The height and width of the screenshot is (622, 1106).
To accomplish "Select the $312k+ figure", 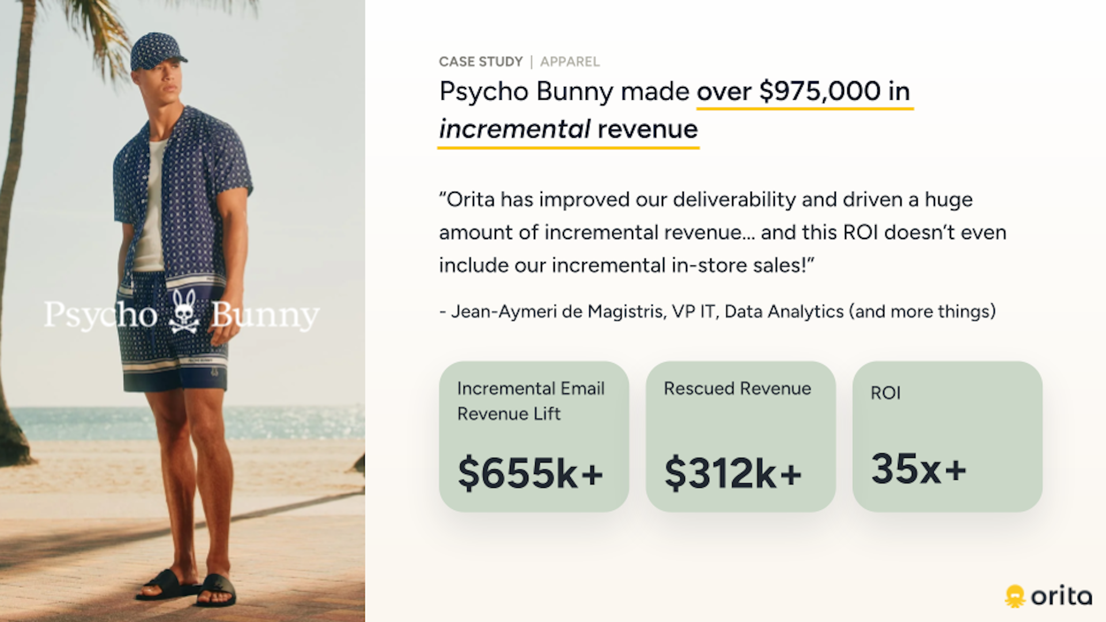I will tap(733, 473).
